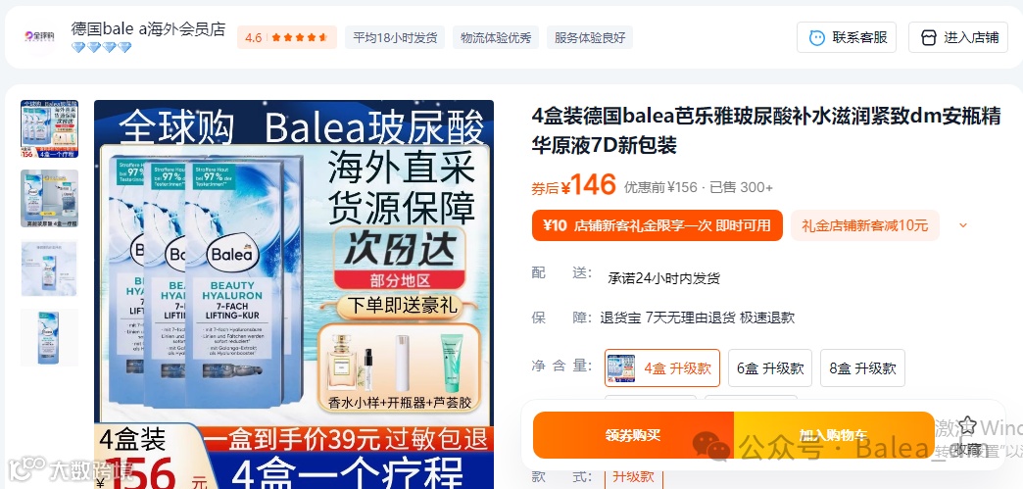
Task: Click the orange star rating badge
Action: coord(286,38)
